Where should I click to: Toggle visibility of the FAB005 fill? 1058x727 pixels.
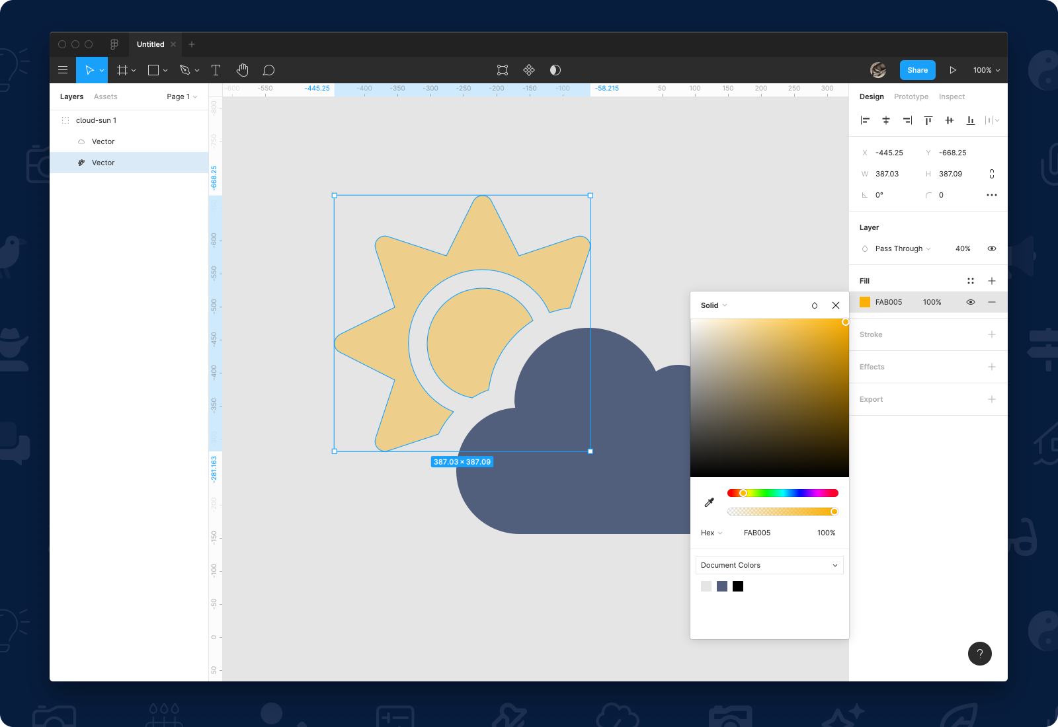pos(970,302)
